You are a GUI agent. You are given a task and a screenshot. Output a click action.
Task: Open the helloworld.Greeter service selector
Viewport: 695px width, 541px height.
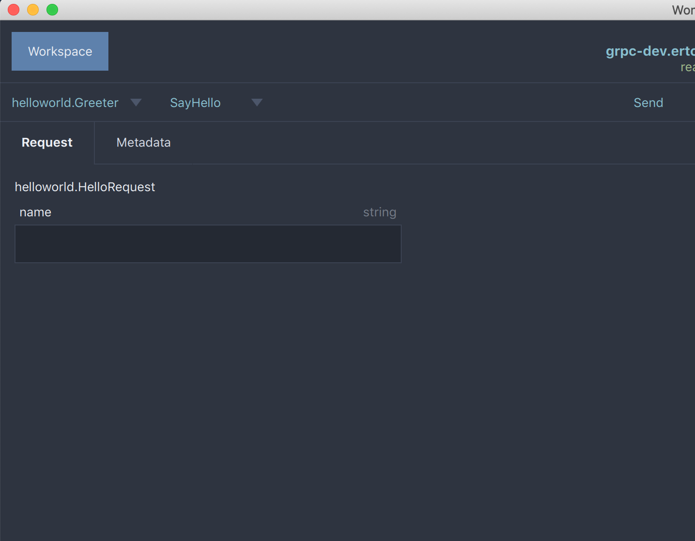coord(65,103)
